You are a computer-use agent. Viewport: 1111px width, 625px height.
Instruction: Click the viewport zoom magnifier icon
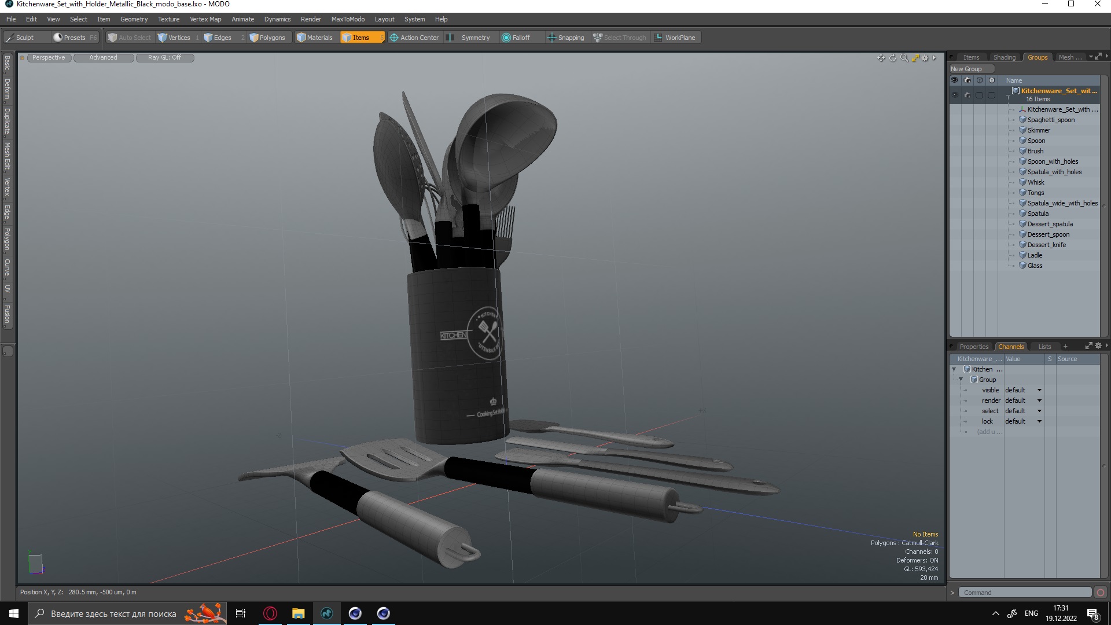pos(904,58)
